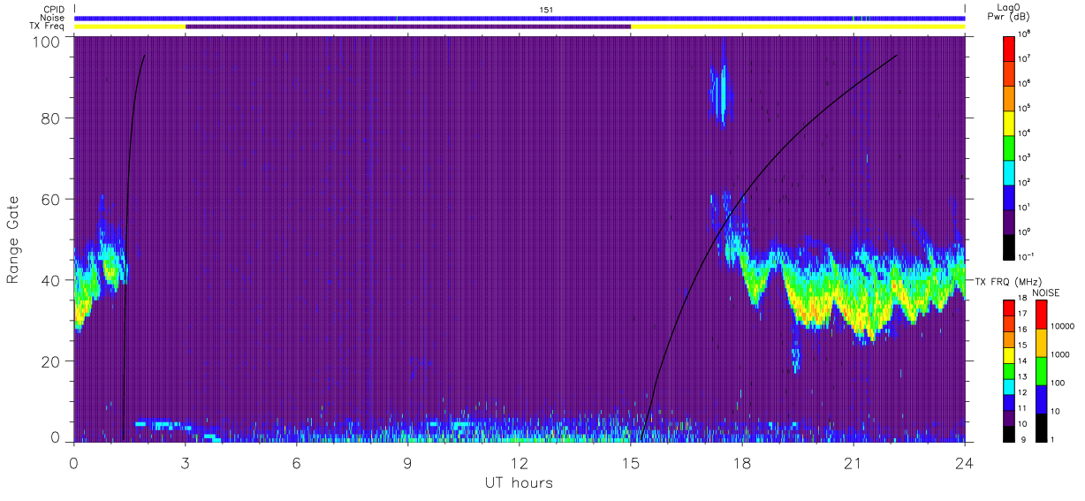Click the '60' tick on Range Gate axis

pyautogui.click(x=51, y=199)
